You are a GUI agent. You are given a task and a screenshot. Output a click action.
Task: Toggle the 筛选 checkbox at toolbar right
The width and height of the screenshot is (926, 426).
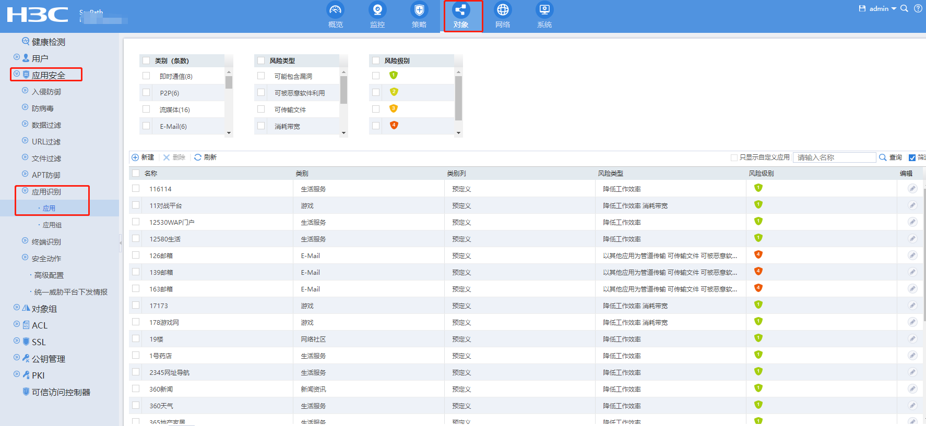click(912, 157)
